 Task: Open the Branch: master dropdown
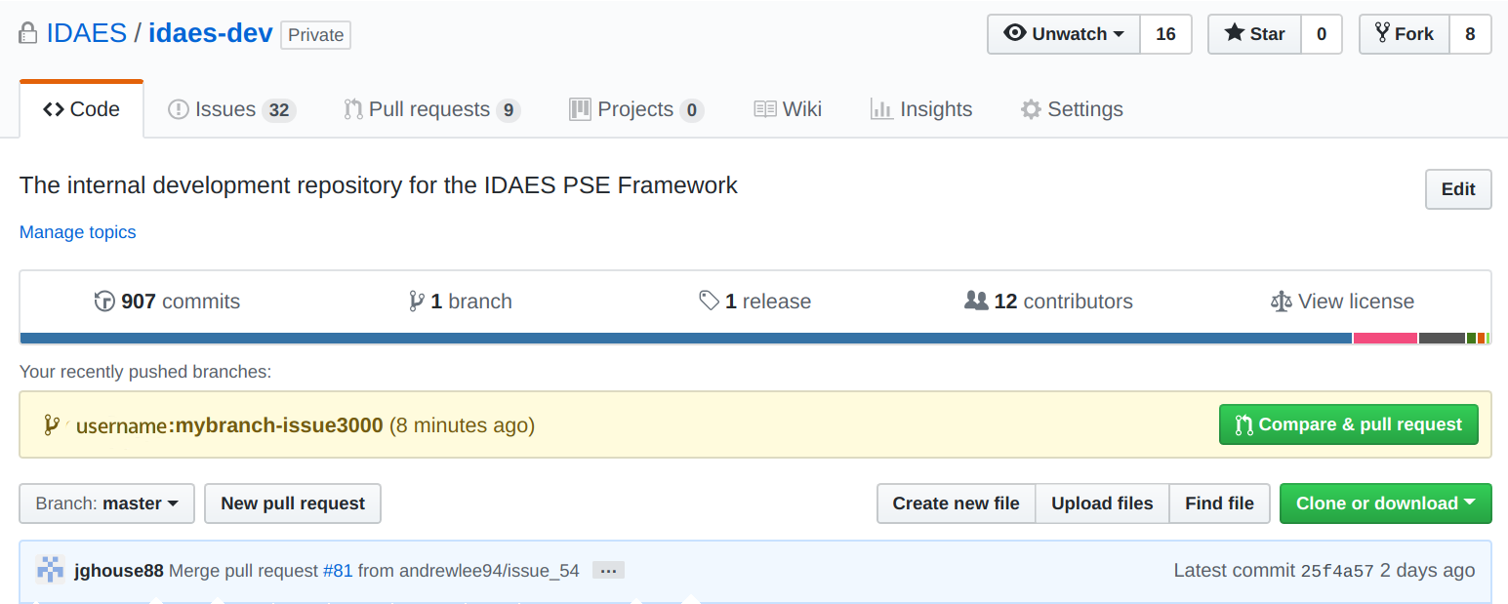(x=107, y=503)
